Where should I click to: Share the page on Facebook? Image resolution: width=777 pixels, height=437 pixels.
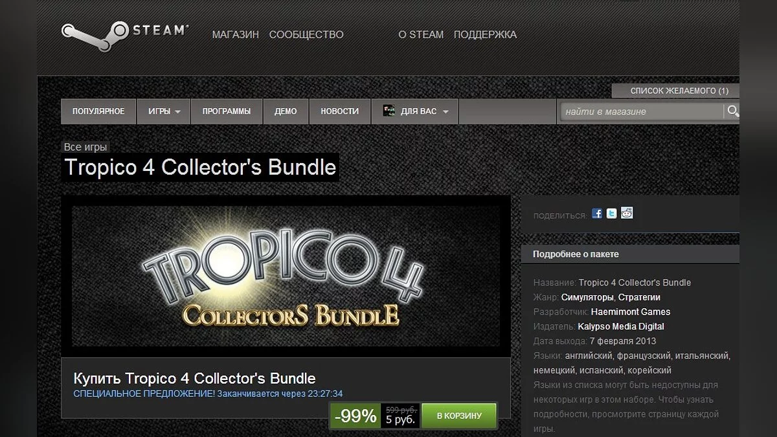coord(597,214)
